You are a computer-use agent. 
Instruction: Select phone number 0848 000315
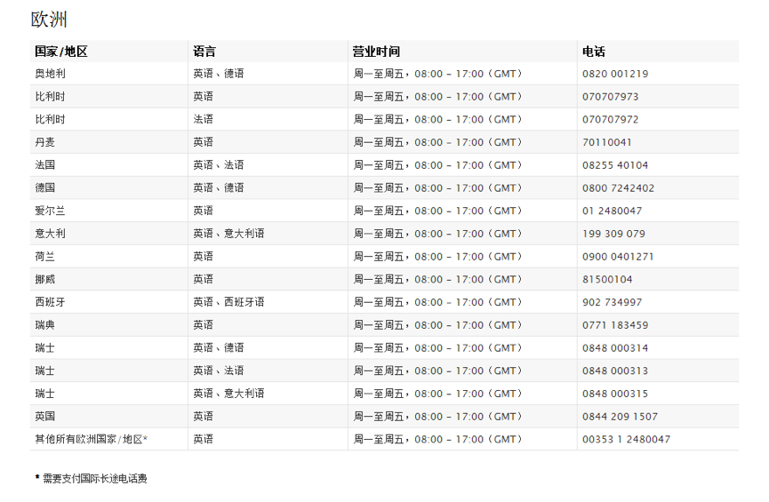(x=615, y=394)
